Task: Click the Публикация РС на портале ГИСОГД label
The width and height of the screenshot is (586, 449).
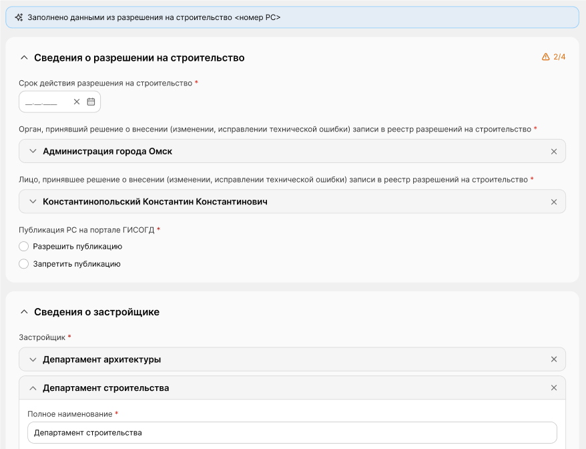Action: (86, 230)
